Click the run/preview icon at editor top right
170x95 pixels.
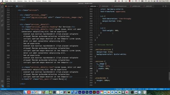click(x=163, y=6)
